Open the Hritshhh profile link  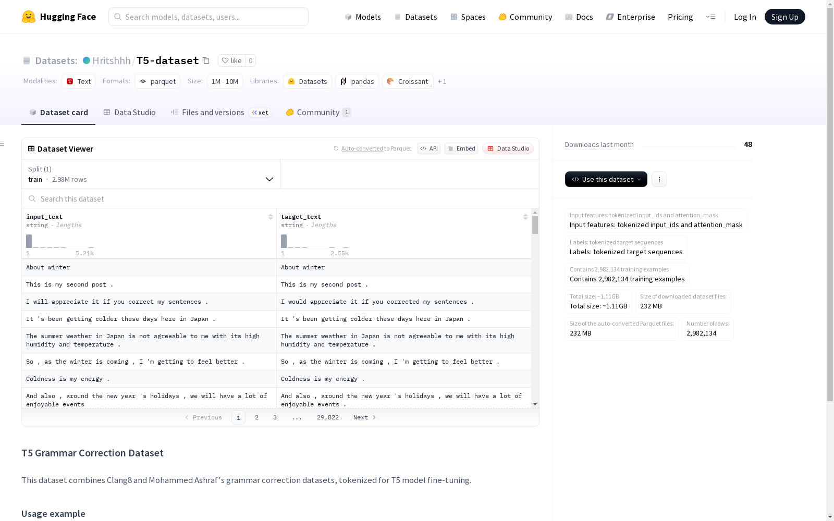tap(112, 60)
